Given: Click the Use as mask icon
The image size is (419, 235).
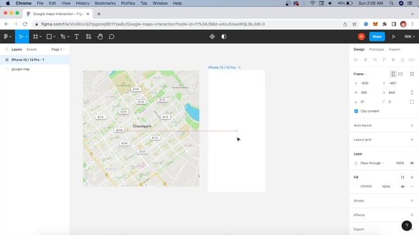Looking at the screenshot, I should (224, 37).
